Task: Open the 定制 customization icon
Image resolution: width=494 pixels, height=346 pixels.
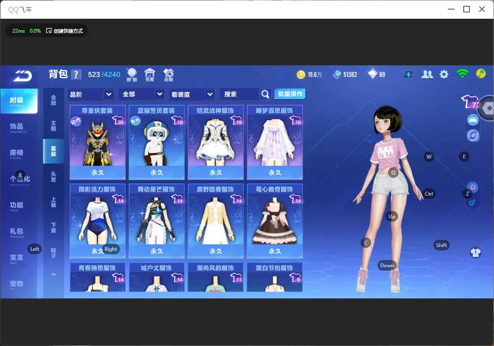Action: point(168,75)
